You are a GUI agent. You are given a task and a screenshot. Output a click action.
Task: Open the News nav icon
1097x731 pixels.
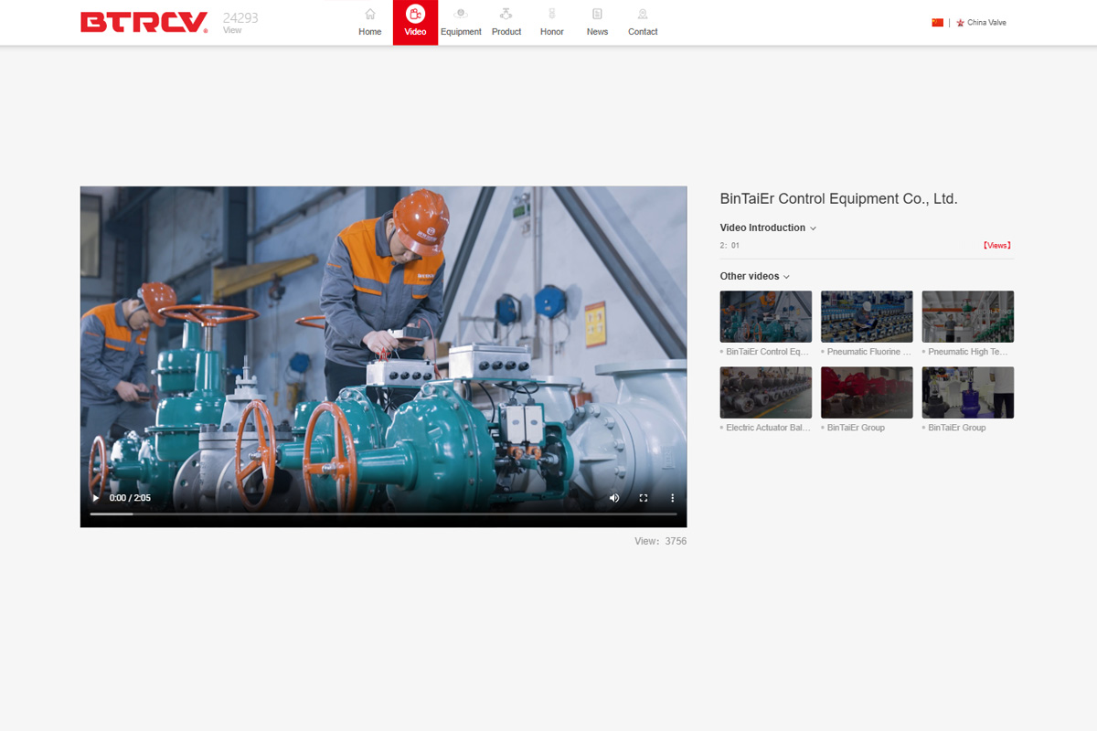tap(597, 15)
